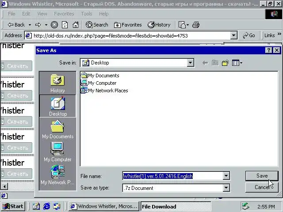Image resolution: width=283 pixels, height=212 pixels.
Task: Launch Internet Explorer from quick launch
Action: point(46,206)
